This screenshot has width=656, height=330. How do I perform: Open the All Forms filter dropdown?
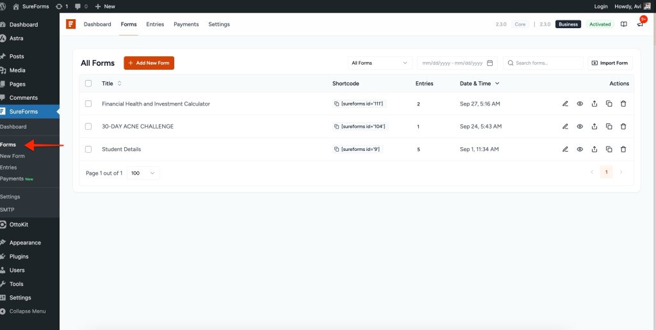click(380, 63)
